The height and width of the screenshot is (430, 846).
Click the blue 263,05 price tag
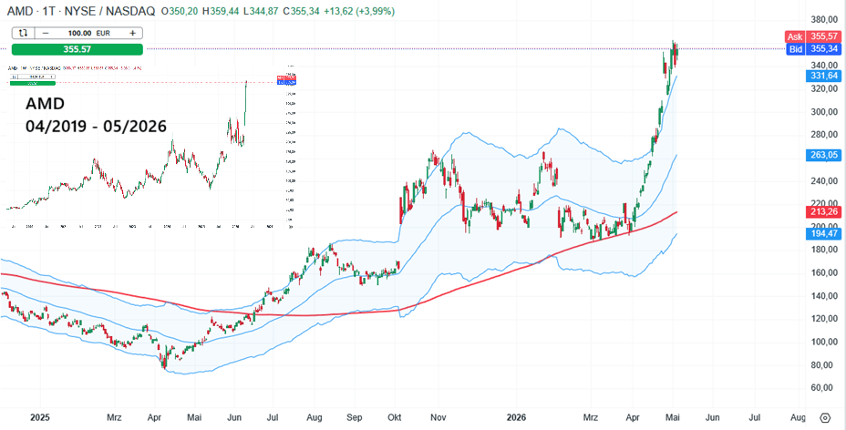click(823, 155)
